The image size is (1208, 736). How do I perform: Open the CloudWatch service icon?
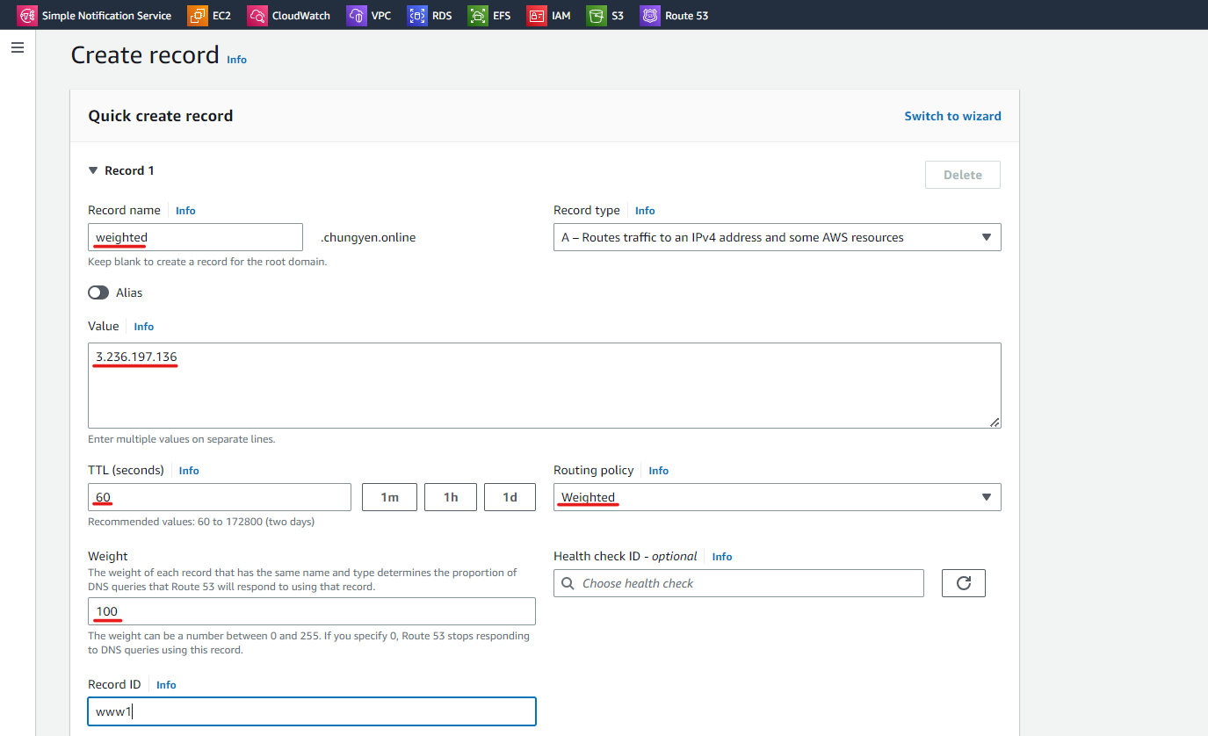pyautogui.click(x=257, y=15)
